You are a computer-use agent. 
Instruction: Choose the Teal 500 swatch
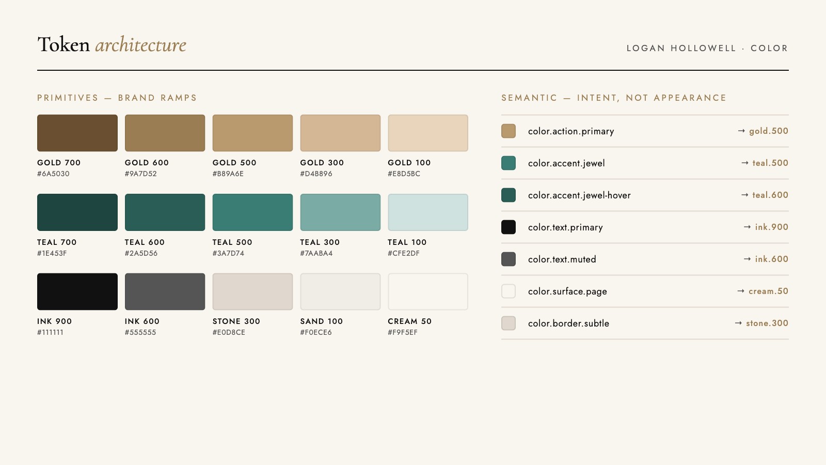click(x=253, y=212)
